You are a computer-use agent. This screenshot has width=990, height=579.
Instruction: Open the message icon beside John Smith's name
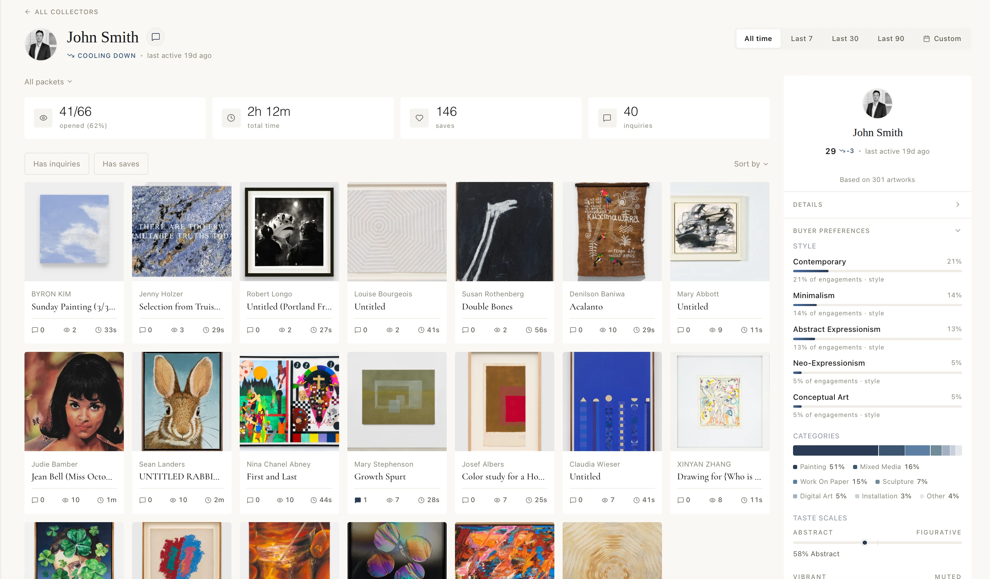pyautogui.click(x=156, y=37)
